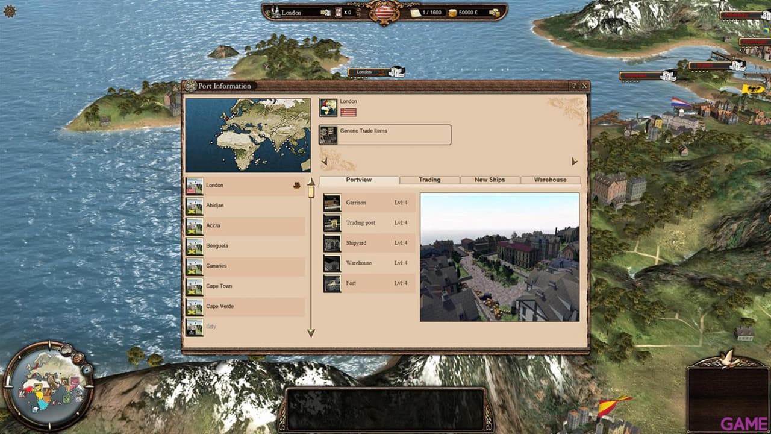Click the cargo paper icon beside 1 / 1600
The width and height of the screenshot is (771, 434).
pyautogui.click(x=416, y=12)
